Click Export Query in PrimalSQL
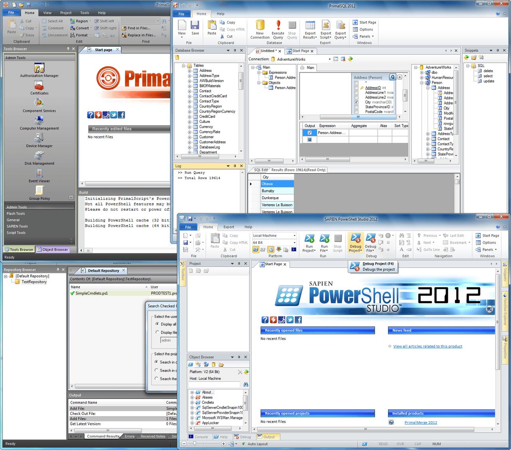 341,30
